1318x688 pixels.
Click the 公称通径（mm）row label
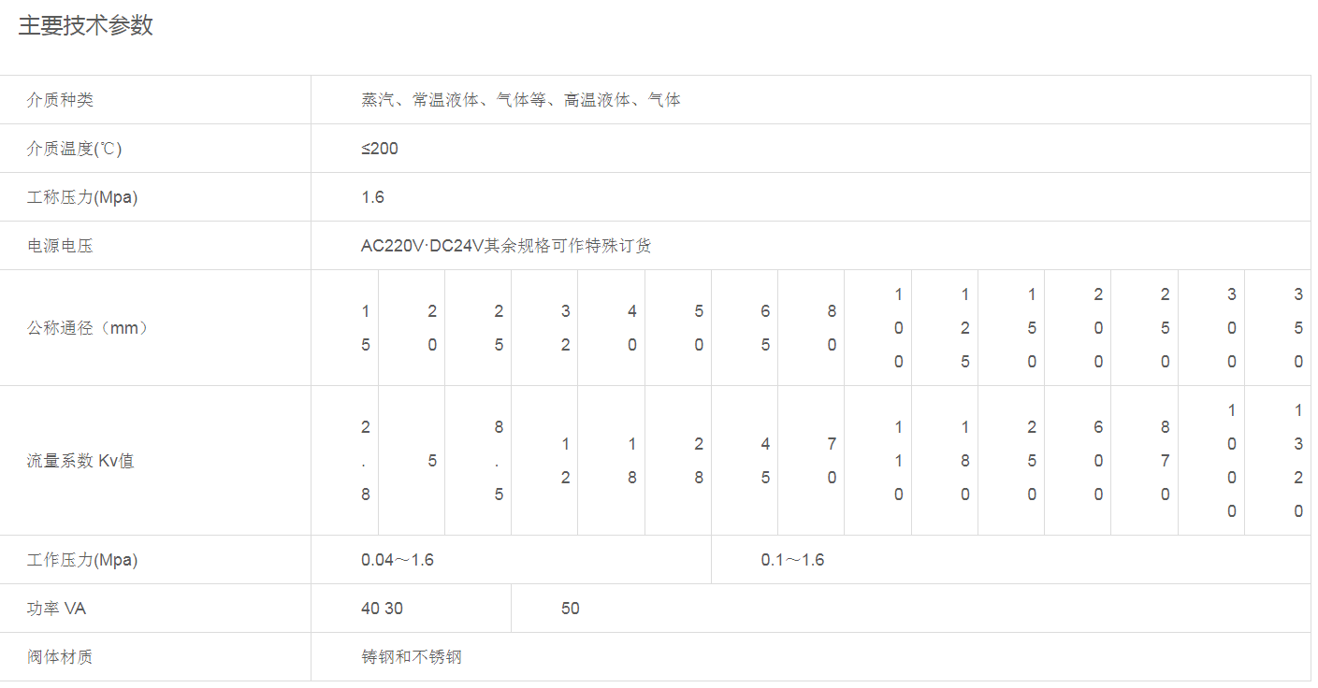(x=87, y=328)
